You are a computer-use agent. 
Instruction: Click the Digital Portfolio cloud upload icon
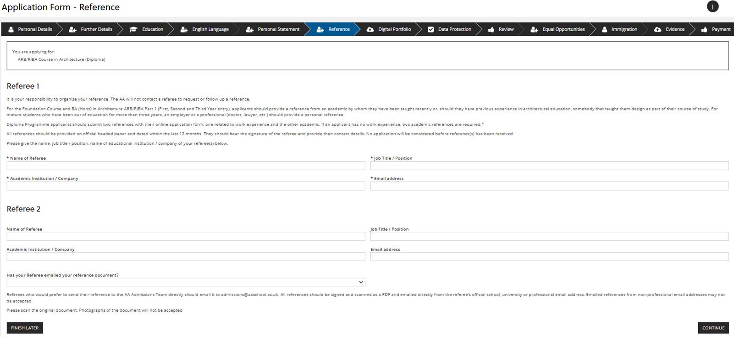(x=370, y=29)
